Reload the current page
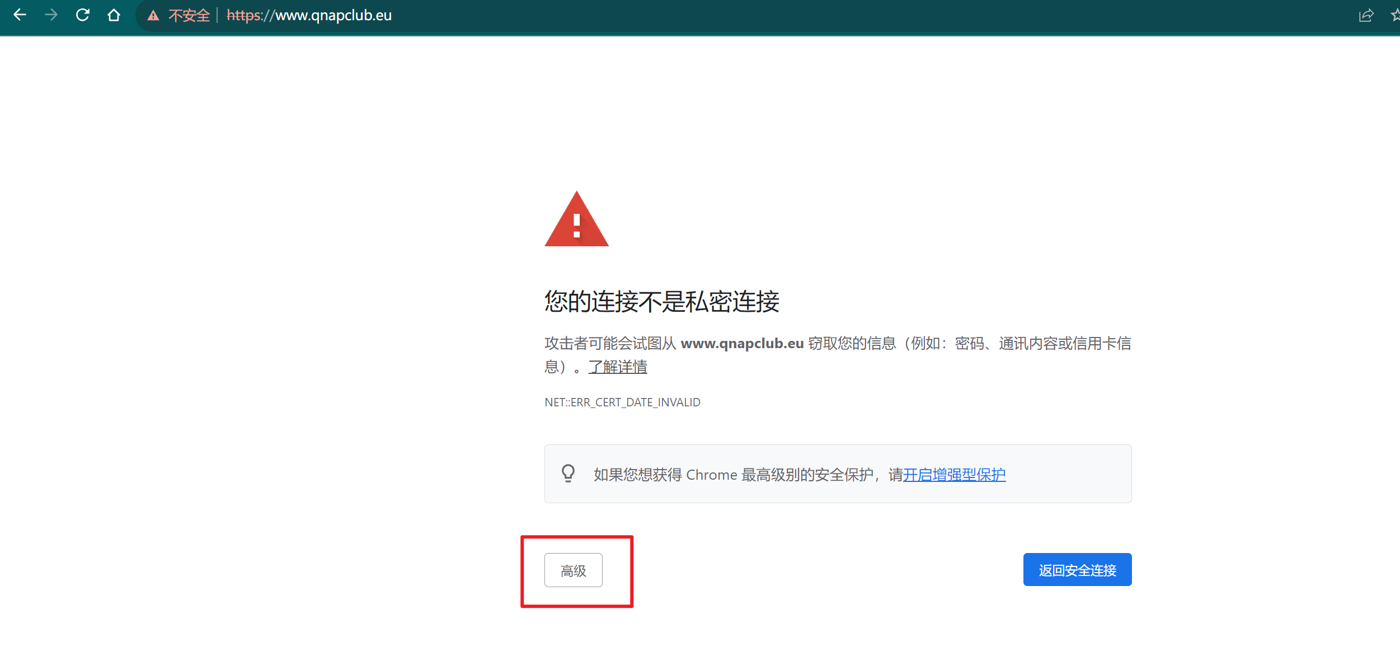1400x656 pixels. coord(83,15)
